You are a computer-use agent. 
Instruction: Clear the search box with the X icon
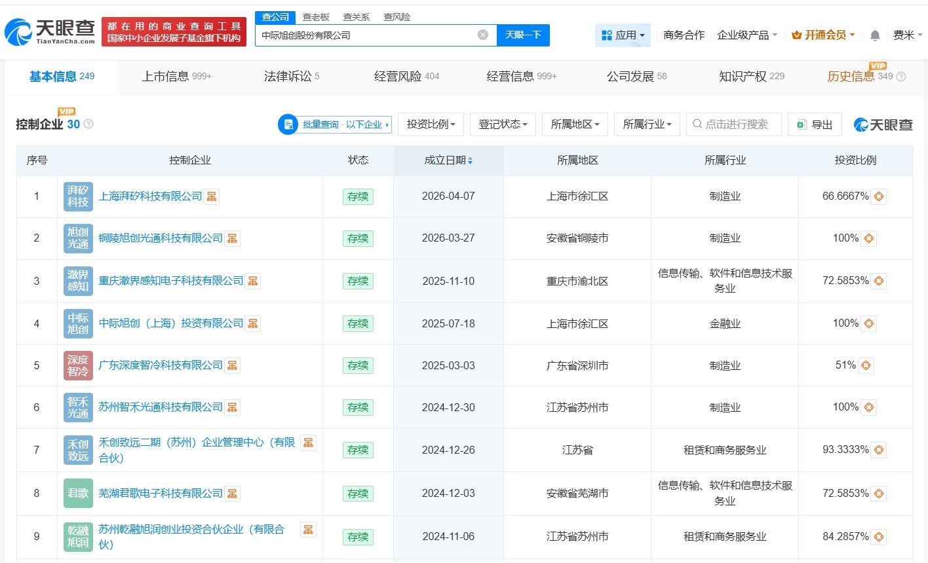(483, 35)
